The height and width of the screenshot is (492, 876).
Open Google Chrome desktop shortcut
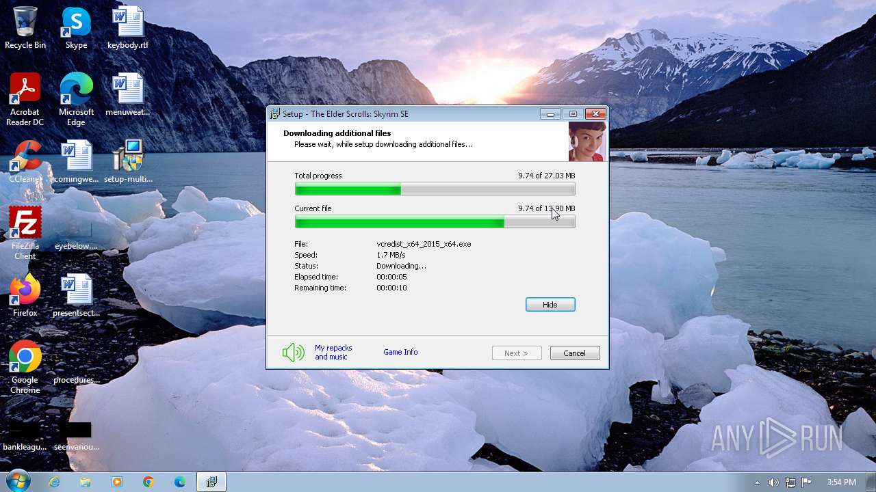click(25, 368)
